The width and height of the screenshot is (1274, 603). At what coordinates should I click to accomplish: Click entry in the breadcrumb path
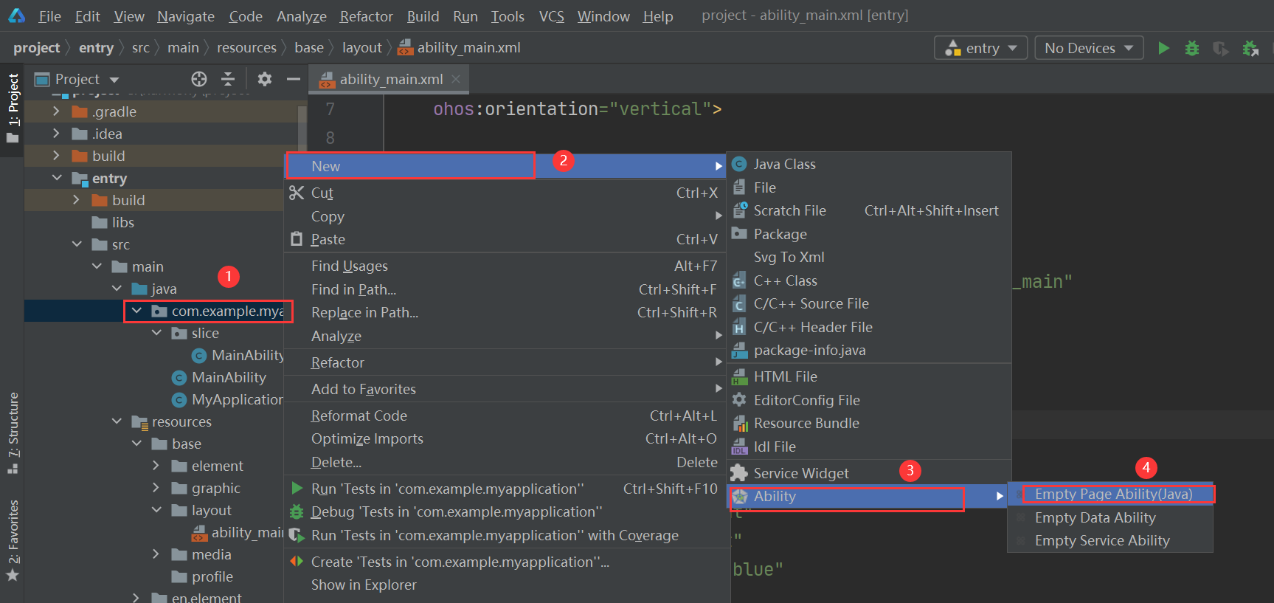tap(96, 48)
